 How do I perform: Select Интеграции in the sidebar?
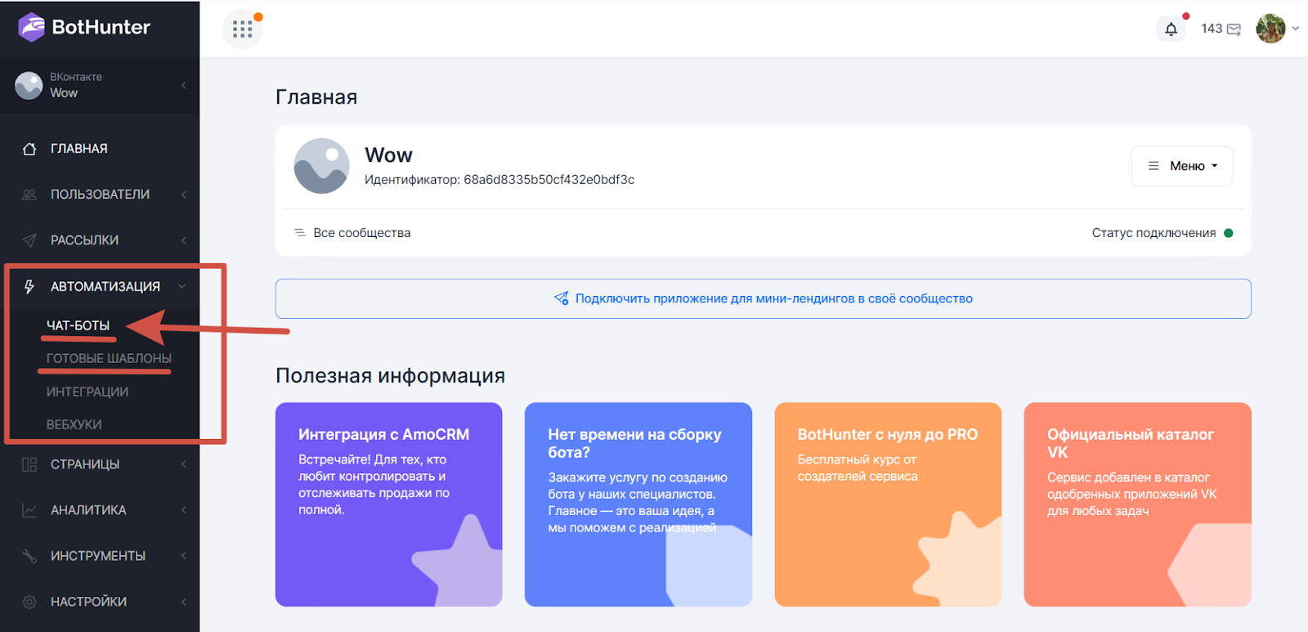point(87,392)
